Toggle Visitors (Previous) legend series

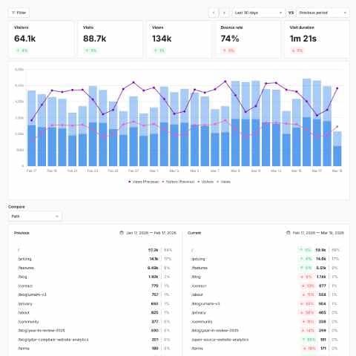pos(178,182)
